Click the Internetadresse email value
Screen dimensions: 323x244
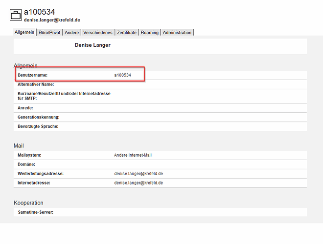[138, 183]
